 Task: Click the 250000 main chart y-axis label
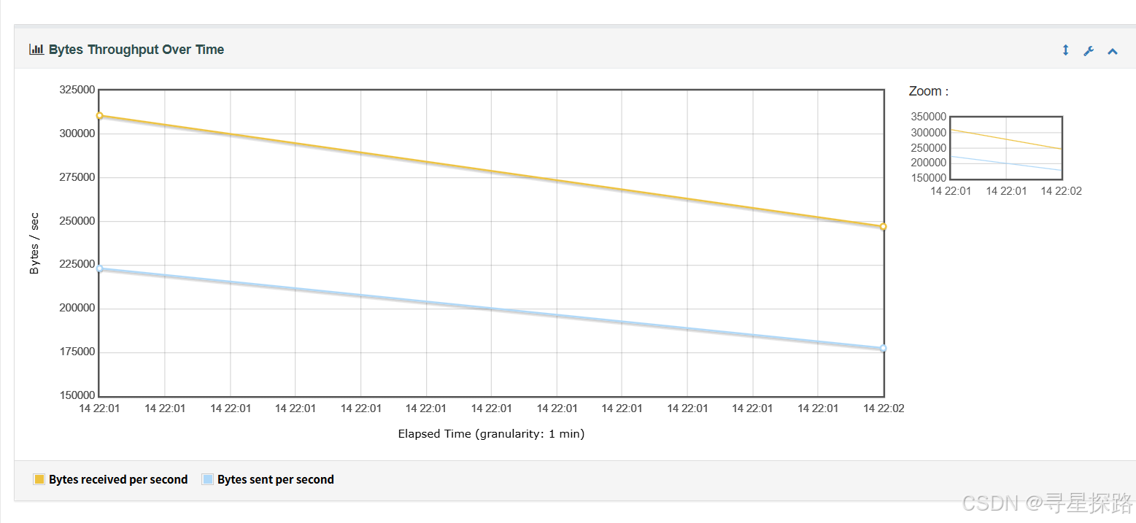coord(77,221)
